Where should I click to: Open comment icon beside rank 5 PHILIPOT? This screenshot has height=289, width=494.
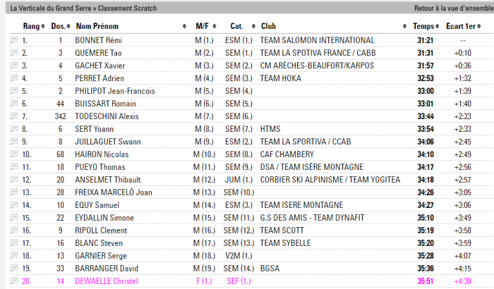[14, 91]
